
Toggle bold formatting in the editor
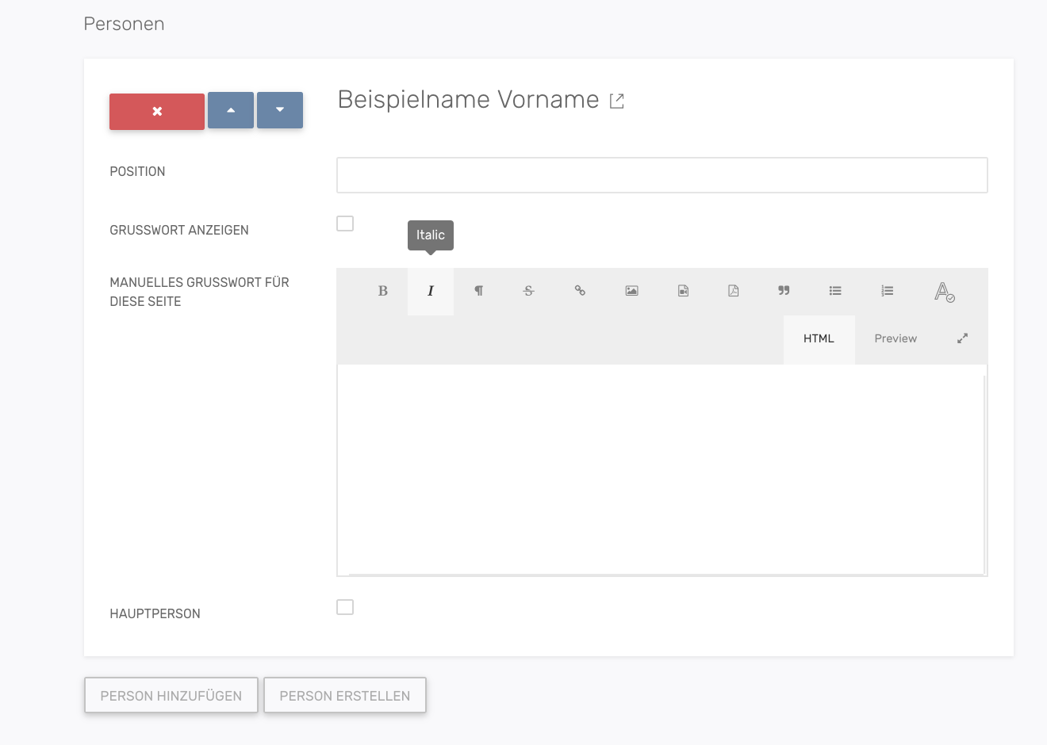[382, 291]
